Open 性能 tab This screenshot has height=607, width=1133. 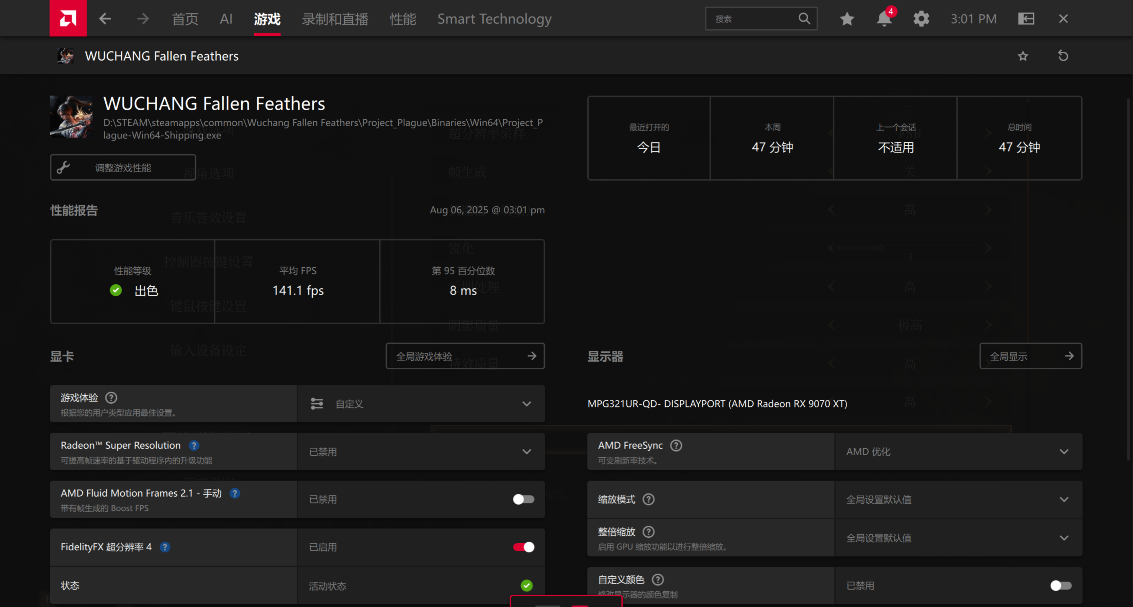(402, 19)
